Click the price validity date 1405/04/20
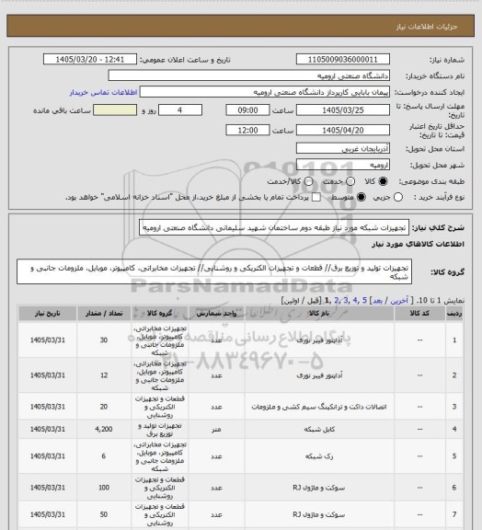Image resolution: width=482 pixels, height=530 pixels. click(x=343, y=130)
